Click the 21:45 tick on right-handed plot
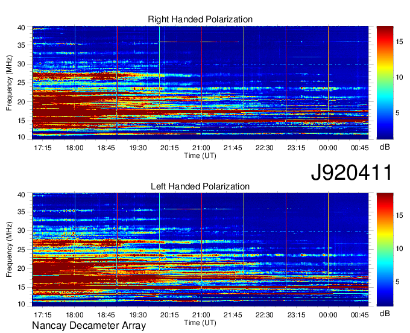 tap(233, 148)
